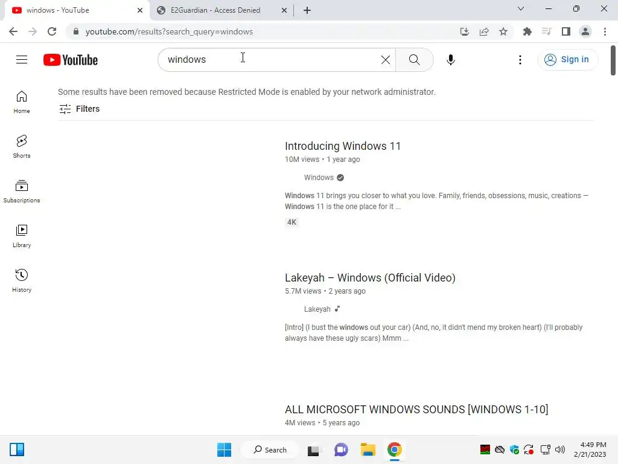
Task: Click the 4K badge
Action: [291, 222]
